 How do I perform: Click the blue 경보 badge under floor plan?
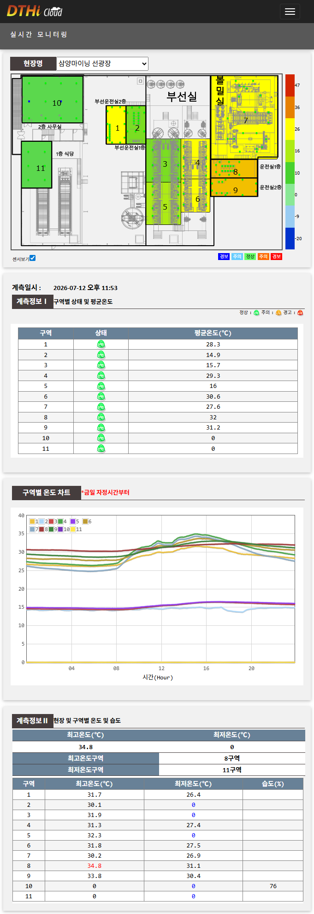point(224,256)
